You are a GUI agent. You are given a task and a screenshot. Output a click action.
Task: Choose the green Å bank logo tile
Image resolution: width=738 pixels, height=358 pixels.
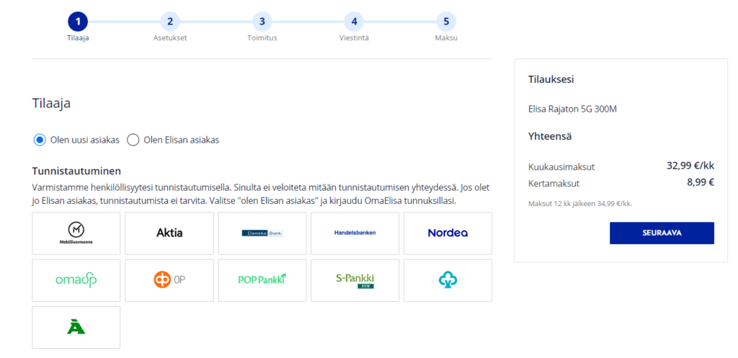pos(76,328)
